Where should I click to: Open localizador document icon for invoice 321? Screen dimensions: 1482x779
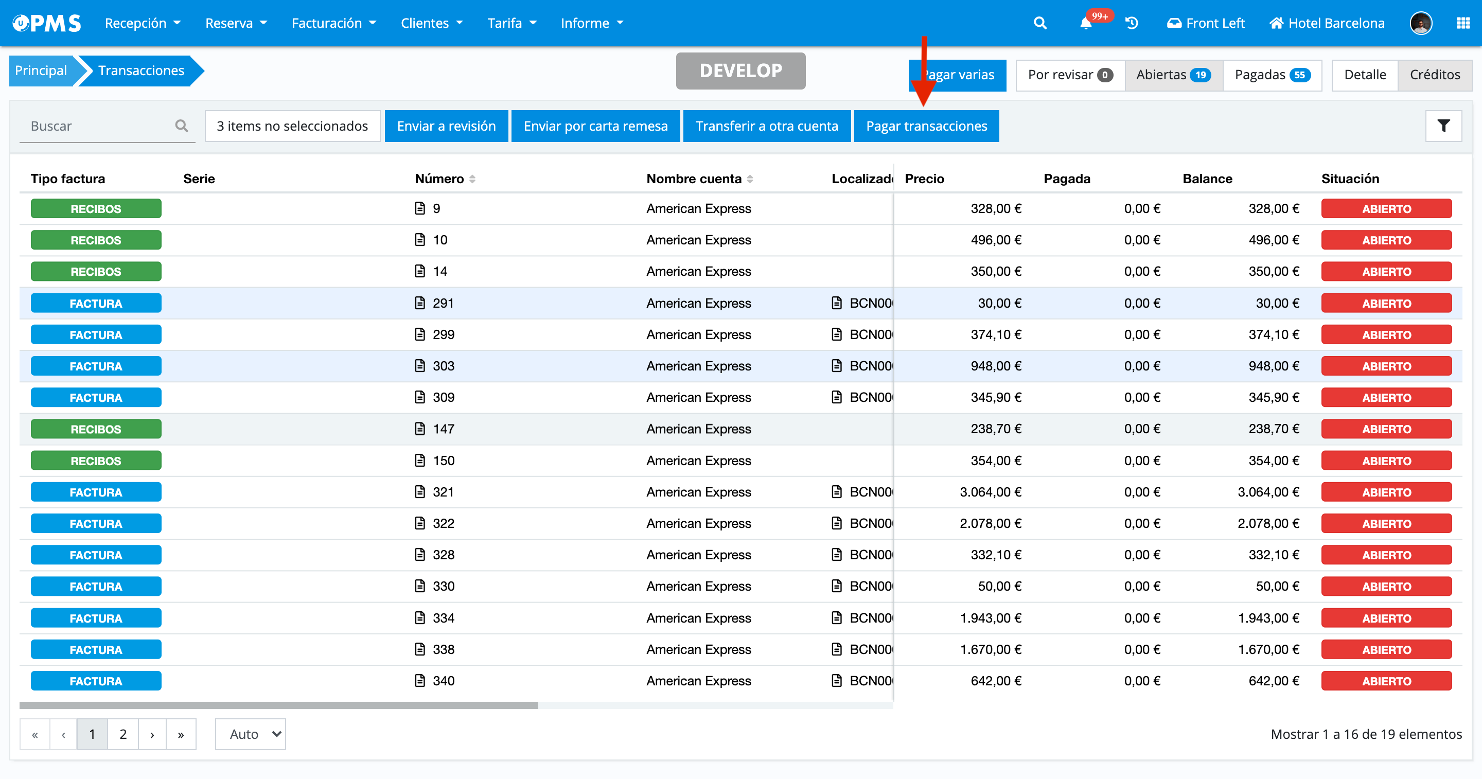tap(837, 492)
